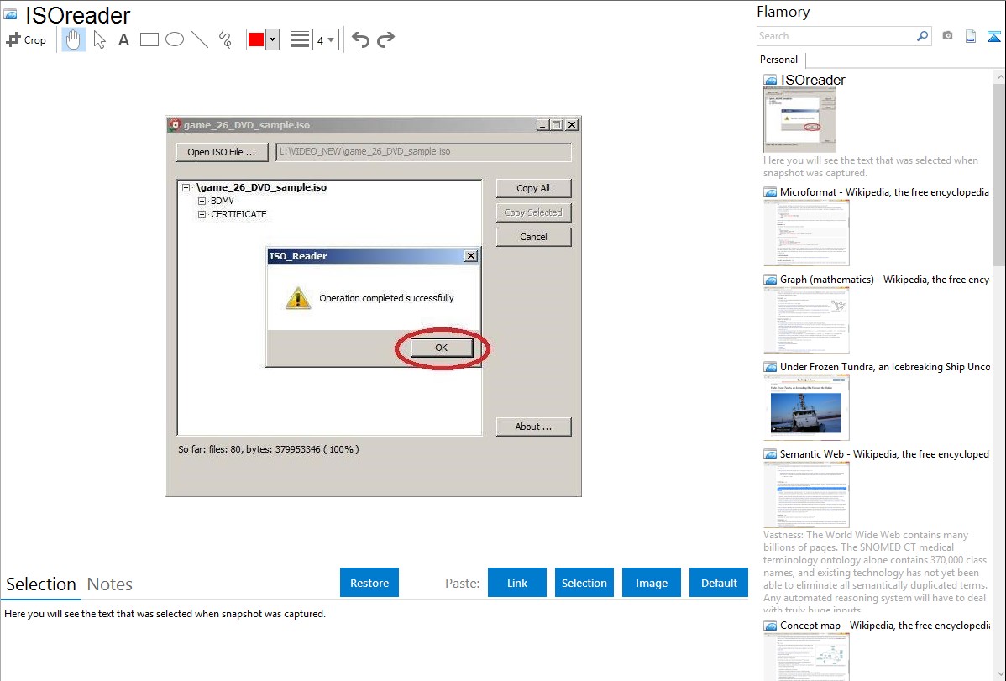Click the Copy All button
The image size is (1006, 681).
coord(533,188)
